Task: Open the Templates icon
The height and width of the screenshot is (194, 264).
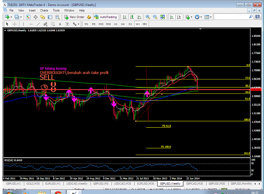Action: point(207,17)
